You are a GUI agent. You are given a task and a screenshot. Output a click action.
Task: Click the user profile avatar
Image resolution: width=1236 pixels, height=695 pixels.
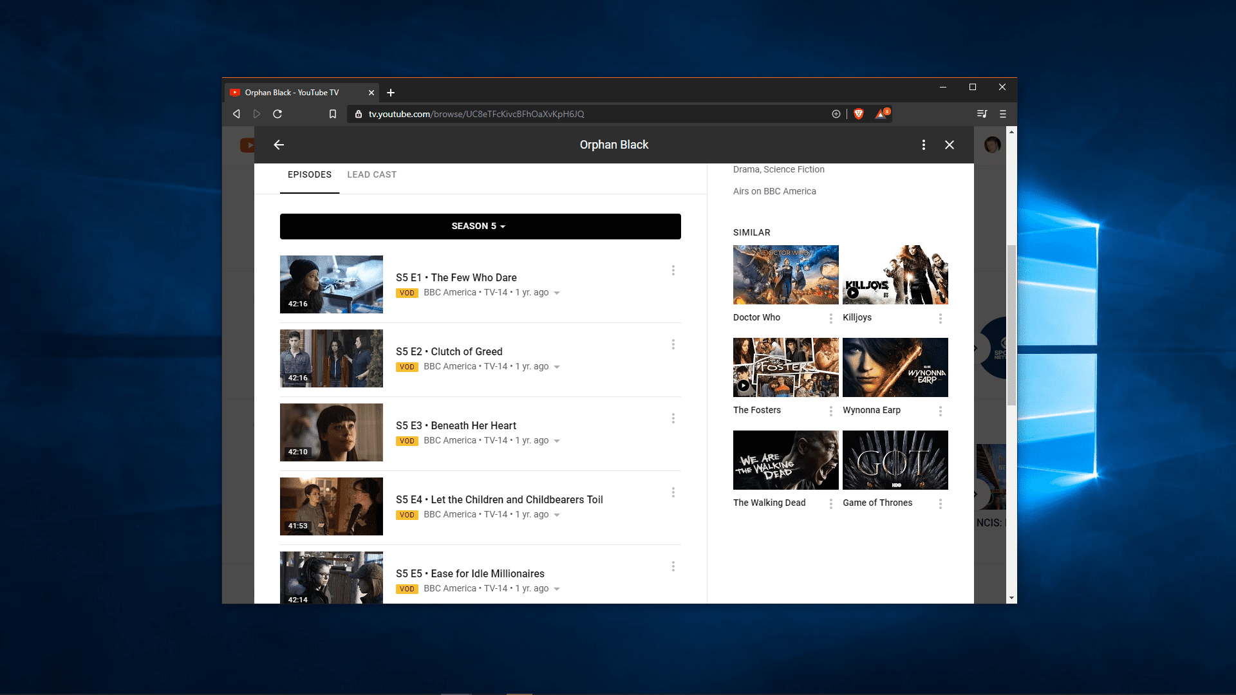click(993, 145)
